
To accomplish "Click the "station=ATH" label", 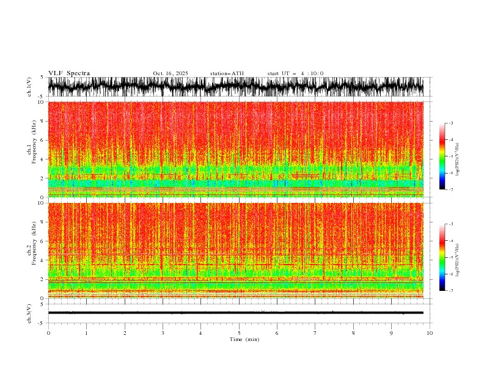I will pos(227,73).
